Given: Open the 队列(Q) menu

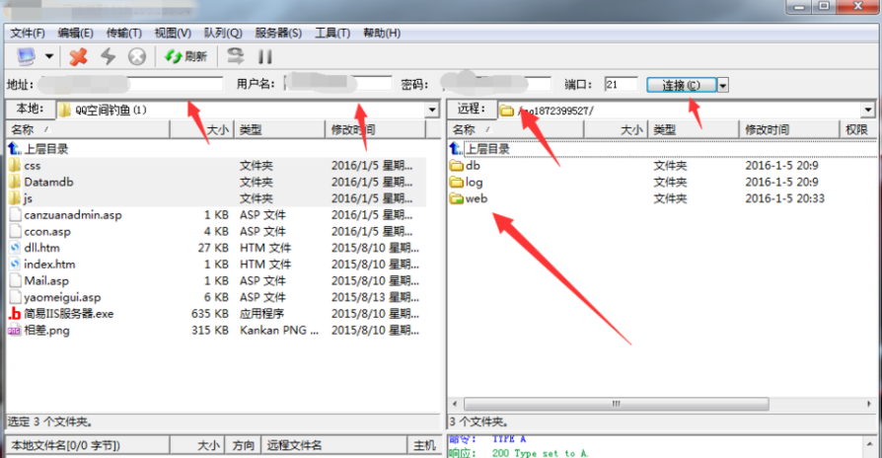Looking at the screenshot, I should pyautogui.click(x=223, y=33).
